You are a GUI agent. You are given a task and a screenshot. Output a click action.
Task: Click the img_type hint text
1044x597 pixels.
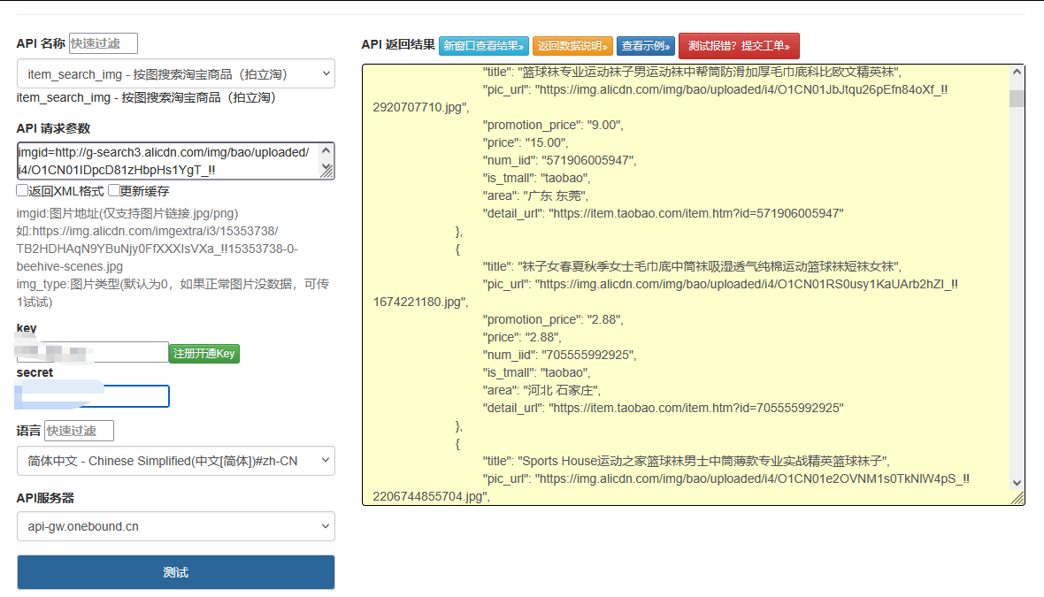(x=173, y=293)
